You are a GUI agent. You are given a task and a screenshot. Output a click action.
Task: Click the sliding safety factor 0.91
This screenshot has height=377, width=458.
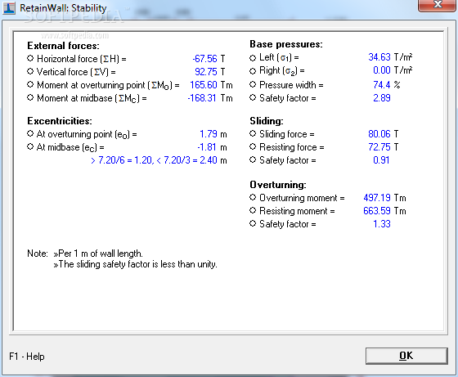coord(381,160)
